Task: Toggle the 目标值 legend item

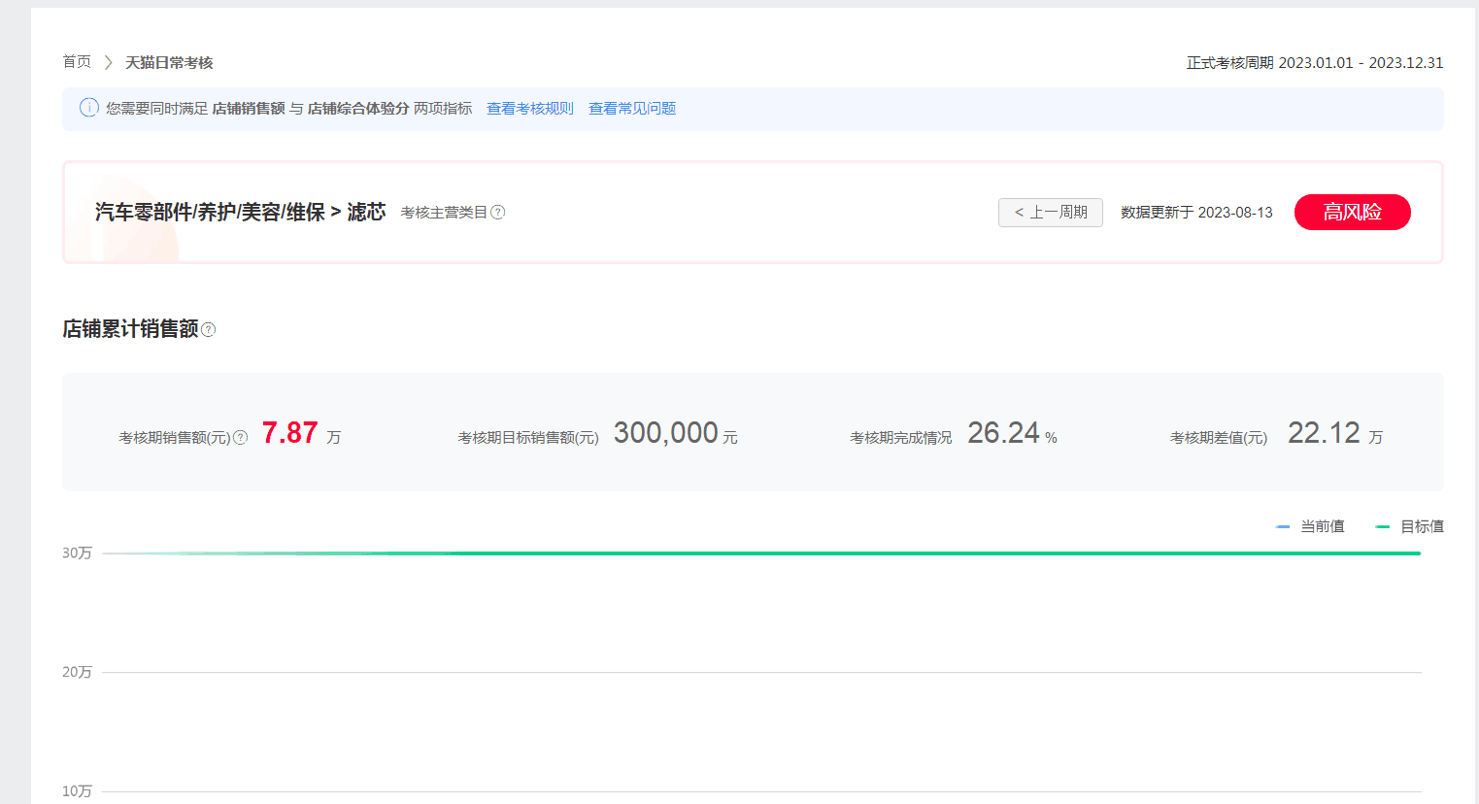Action: point(1410,526)
